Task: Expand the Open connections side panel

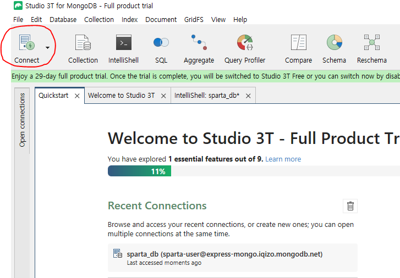Action: point(22,120)
